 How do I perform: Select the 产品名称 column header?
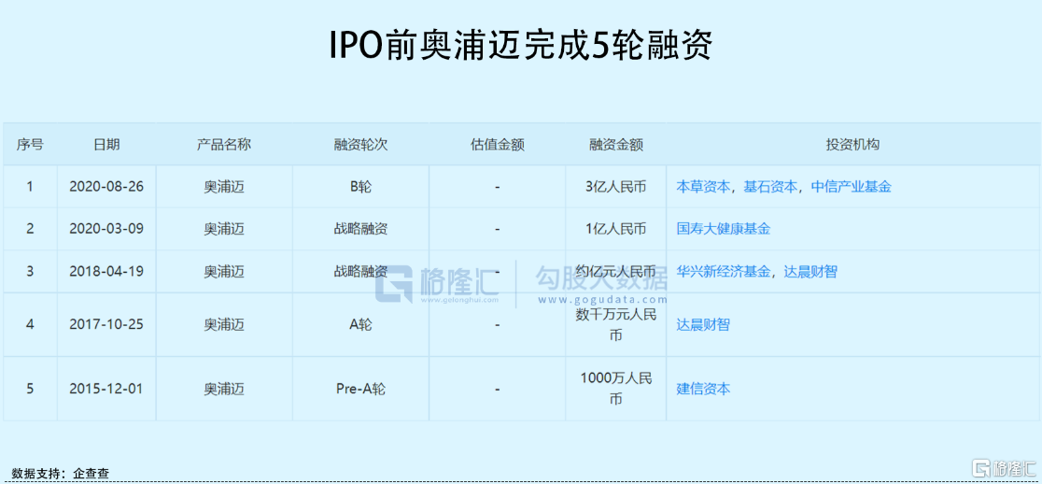coord(224,144)
